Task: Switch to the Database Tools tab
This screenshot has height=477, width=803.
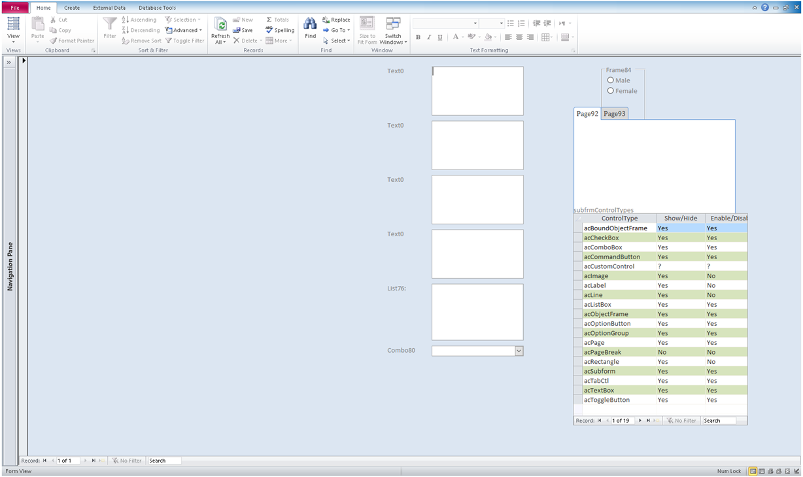Action: pos(157,8)
